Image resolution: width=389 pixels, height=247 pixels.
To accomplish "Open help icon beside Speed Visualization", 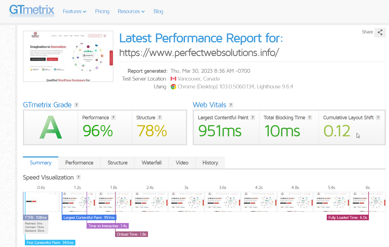I will pyautogui.click(x=78, y=177).
